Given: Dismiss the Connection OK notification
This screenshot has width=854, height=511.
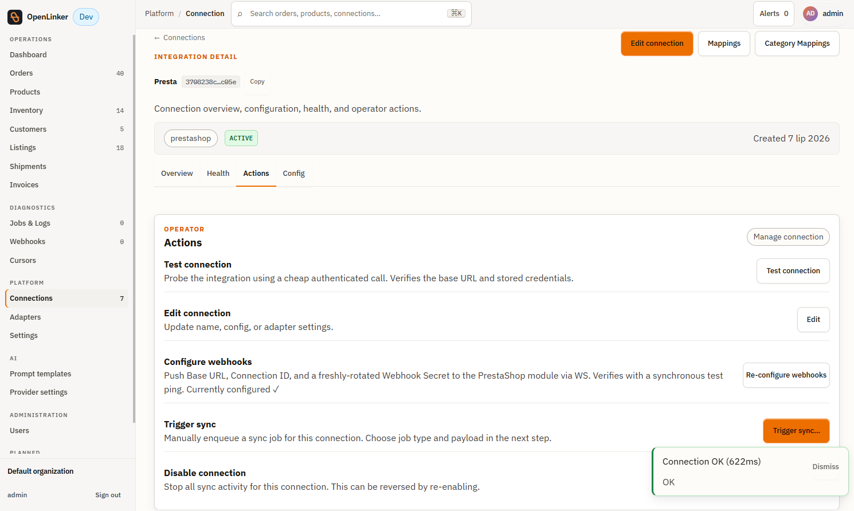Looking at the screenshot, I should [x=825, y=467].
